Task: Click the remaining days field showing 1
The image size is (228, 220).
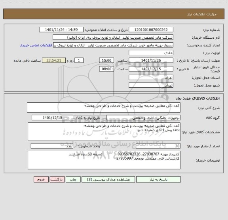Action: [79, 60]
